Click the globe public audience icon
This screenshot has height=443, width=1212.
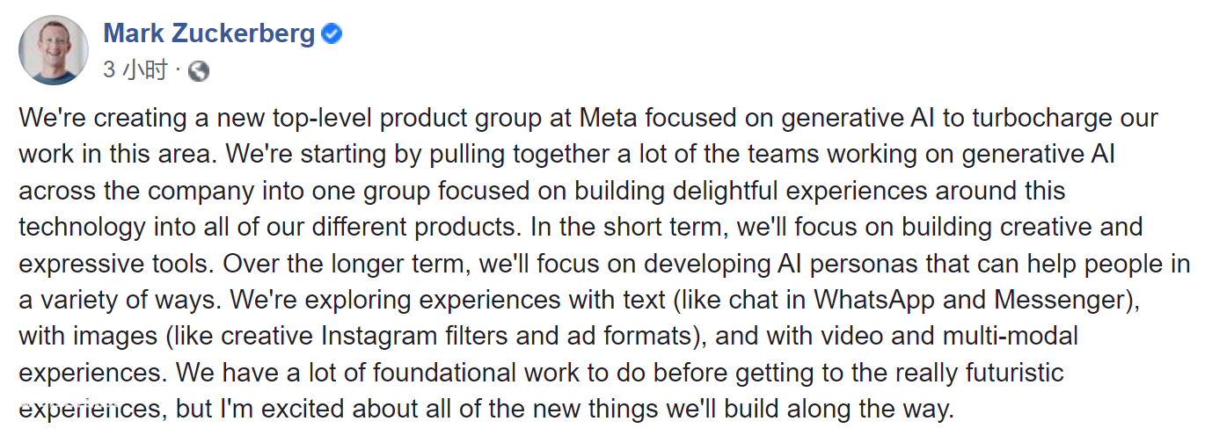199,71
